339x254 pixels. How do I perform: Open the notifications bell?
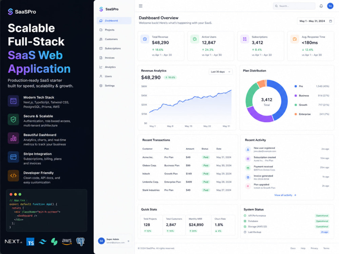[x=321, y=6]
